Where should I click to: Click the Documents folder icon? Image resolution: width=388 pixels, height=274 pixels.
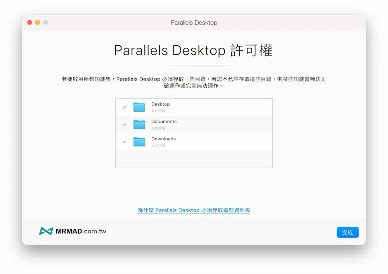pyautogui.click(x=139, y=124)
